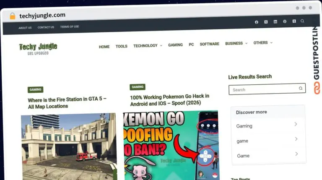This screenshot has width=322, height=180.
Task: Open '100% Working Pokemon Go Hack' article title
Action: [170, 100]
